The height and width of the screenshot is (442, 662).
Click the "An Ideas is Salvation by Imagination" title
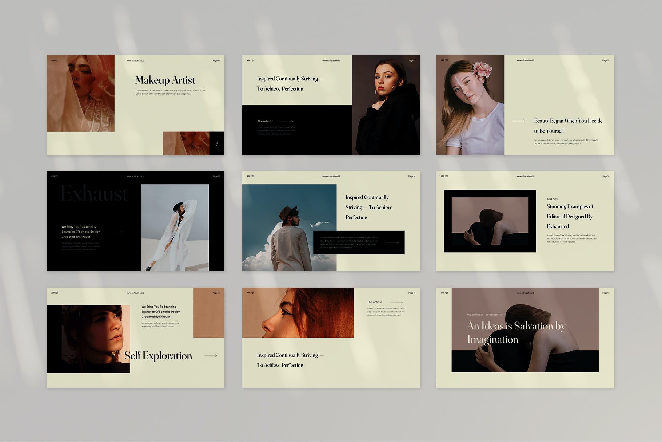[516, 332]
